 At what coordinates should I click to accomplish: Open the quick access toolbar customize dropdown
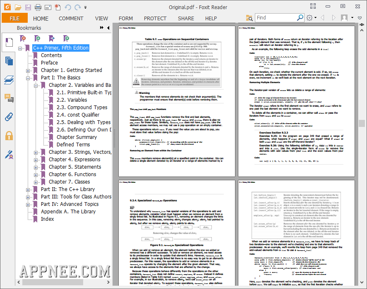[x=85, y=7]
